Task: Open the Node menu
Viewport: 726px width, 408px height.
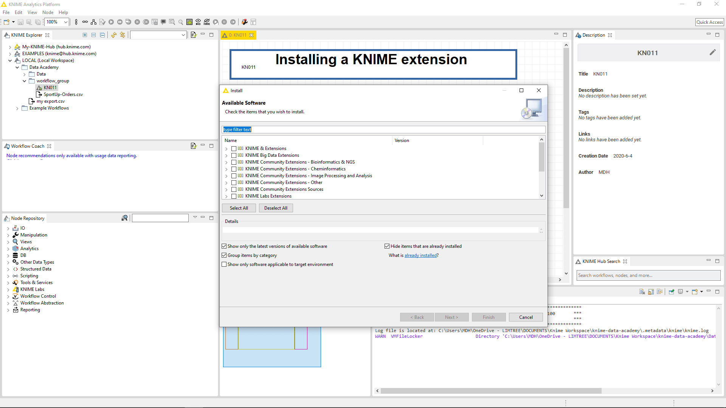Action: pyautogui.click(x=47, y=12)
